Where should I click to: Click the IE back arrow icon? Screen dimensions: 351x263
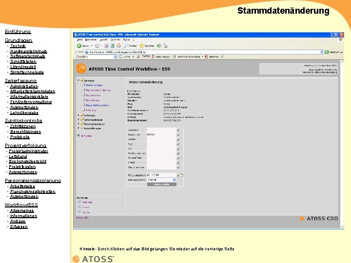tap(79, 46)
